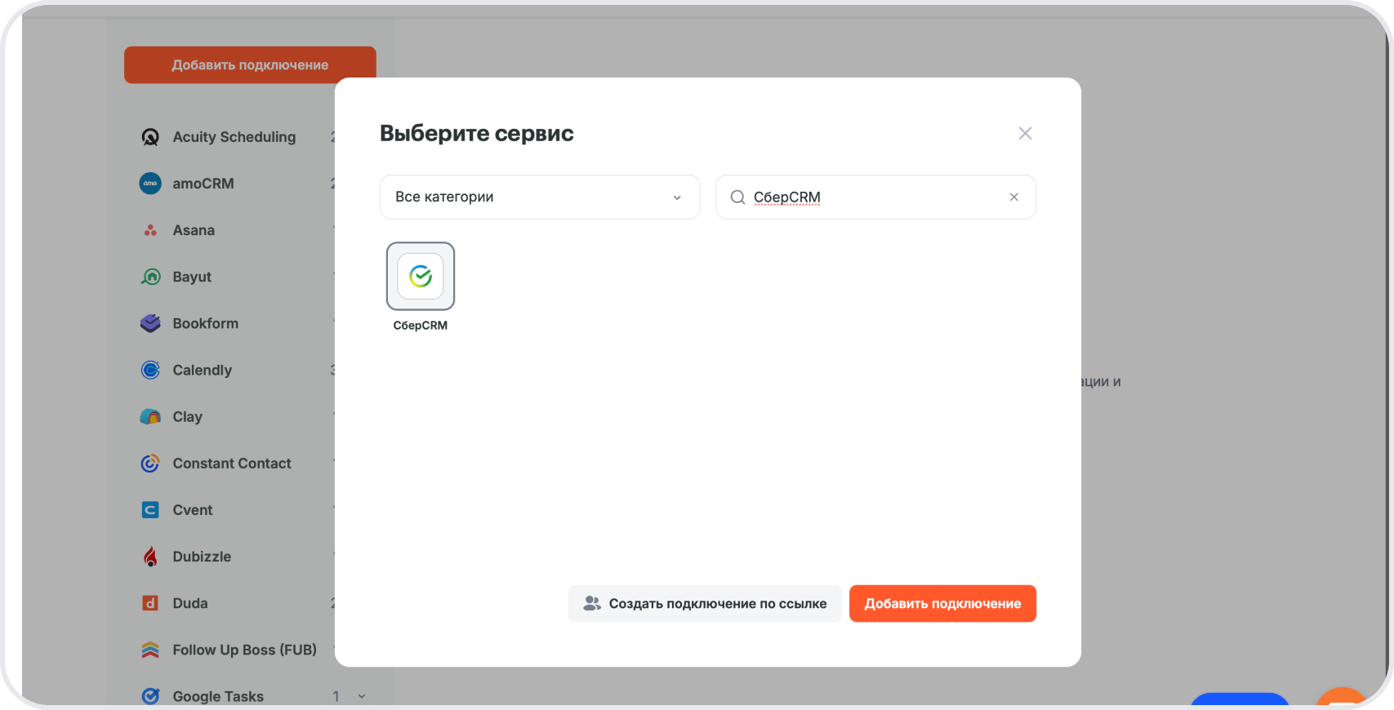Select Follow Up Boss (FUB) item
This screenshot has width=1394, height=710.
244,650
